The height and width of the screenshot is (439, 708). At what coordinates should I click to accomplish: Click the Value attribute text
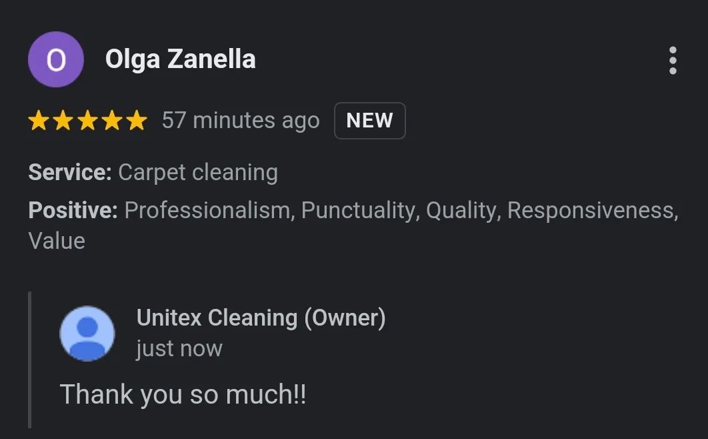57,241
